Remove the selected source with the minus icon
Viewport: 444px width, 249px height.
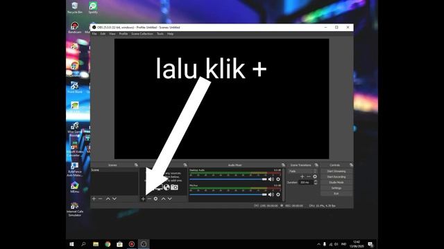click(149, 199)
